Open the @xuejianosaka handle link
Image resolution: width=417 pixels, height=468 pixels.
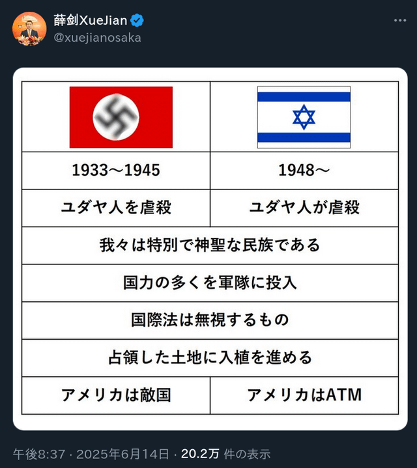[97, 38]
